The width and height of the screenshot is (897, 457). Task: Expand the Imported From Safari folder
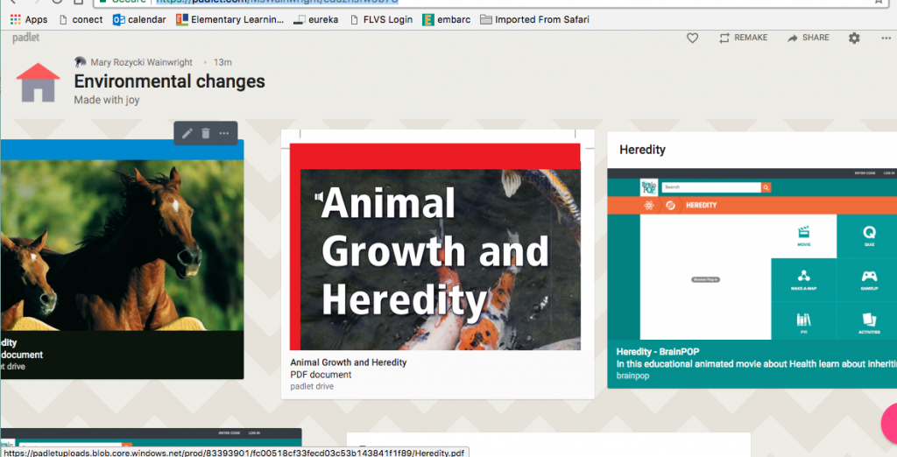534,19
